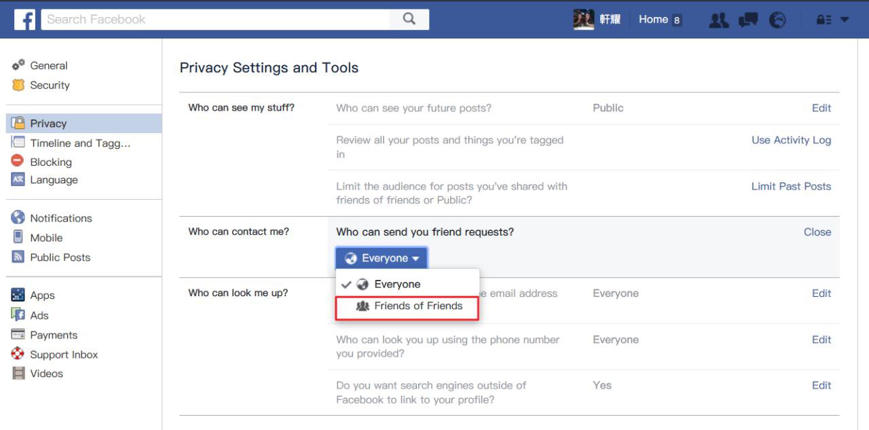Open the account menu arrow in top bar
This screenshot has width=869, height=430.
click(845, 20)
